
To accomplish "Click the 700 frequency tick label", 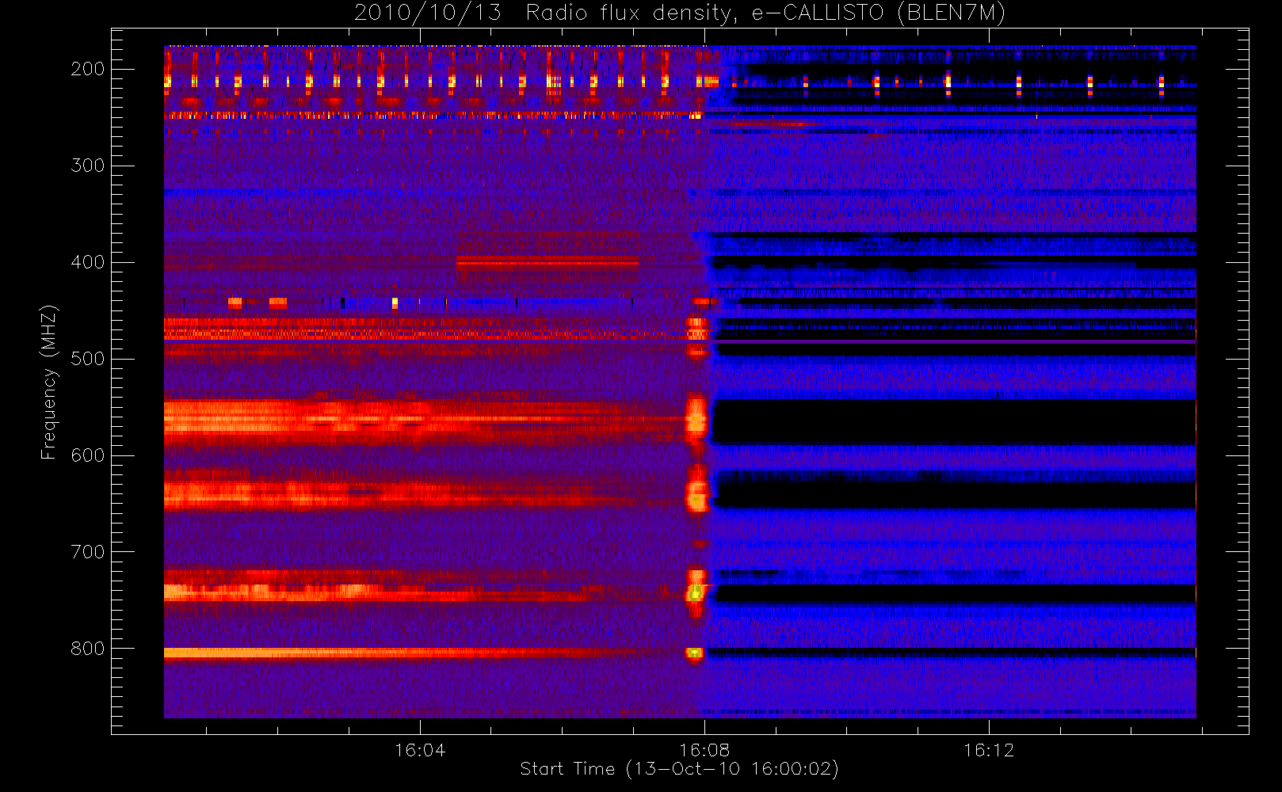I will tap(88, 552).
